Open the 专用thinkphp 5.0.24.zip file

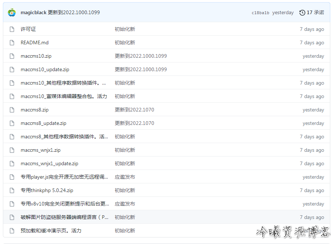(x=47, y=191)
